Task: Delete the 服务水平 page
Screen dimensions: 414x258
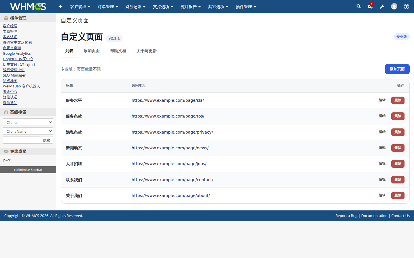Action: tap(398, 100)
